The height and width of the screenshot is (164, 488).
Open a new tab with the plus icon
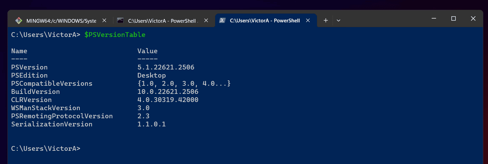[325, 21]
